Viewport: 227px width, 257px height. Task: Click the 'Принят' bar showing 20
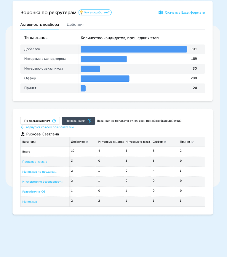(83, 88)
